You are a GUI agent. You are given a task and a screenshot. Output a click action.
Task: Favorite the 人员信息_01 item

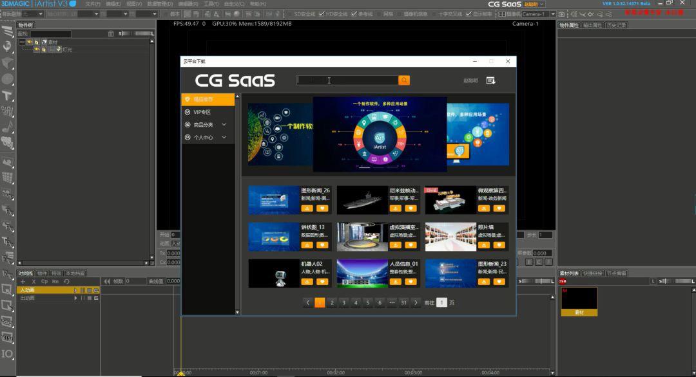[x=411, y=281]
